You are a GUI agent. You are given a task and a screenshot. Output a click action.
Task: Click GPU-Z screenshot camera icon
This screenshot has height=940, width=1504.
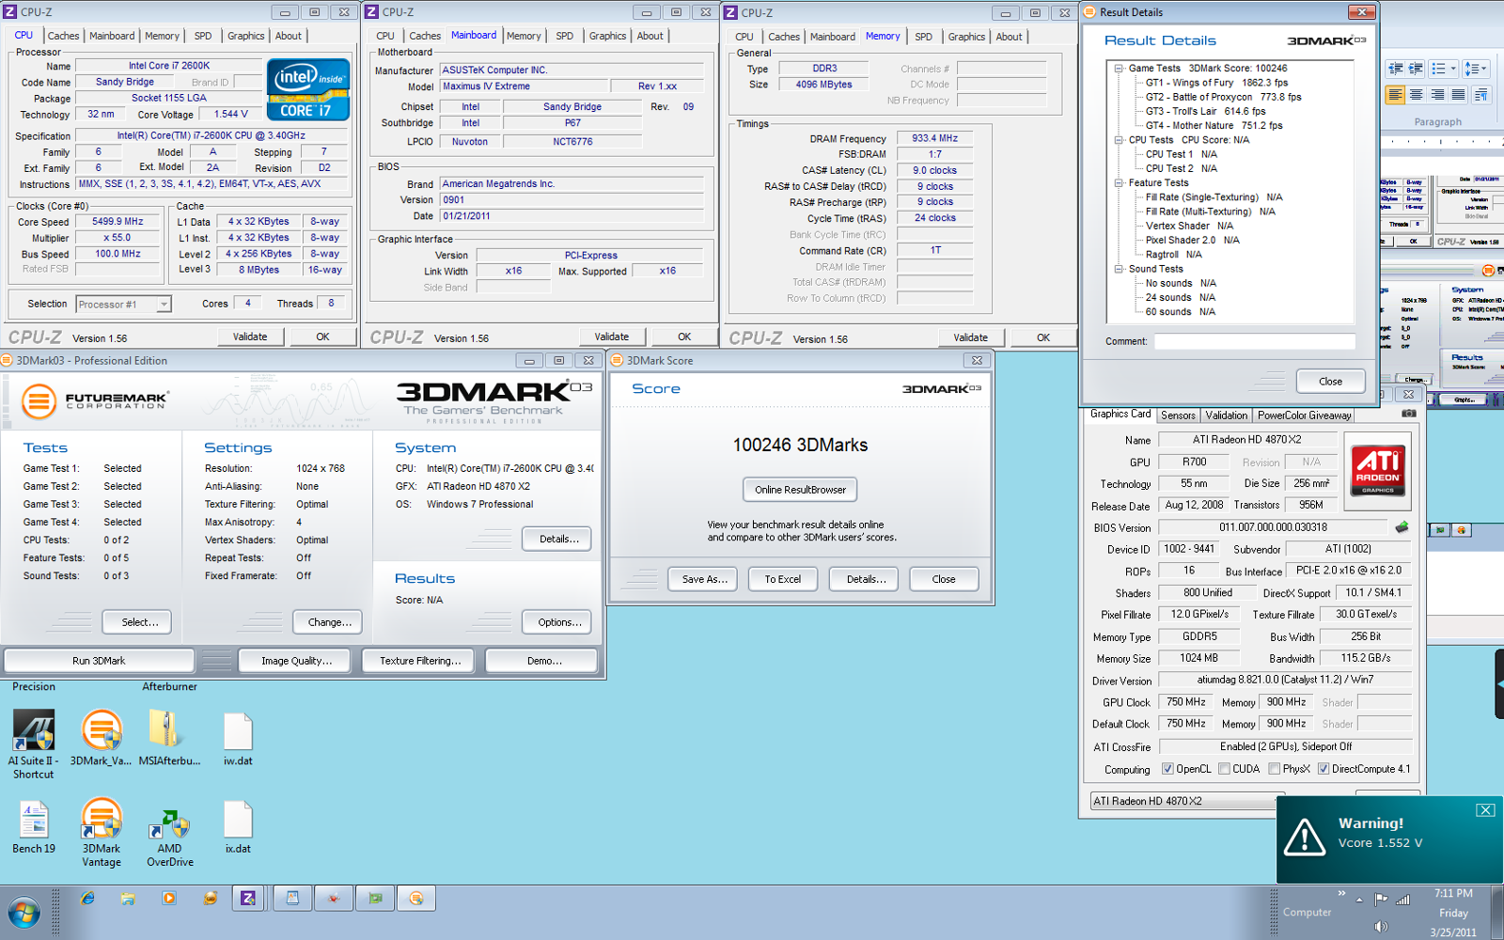pyautogui.click(x=1408, y=414)
